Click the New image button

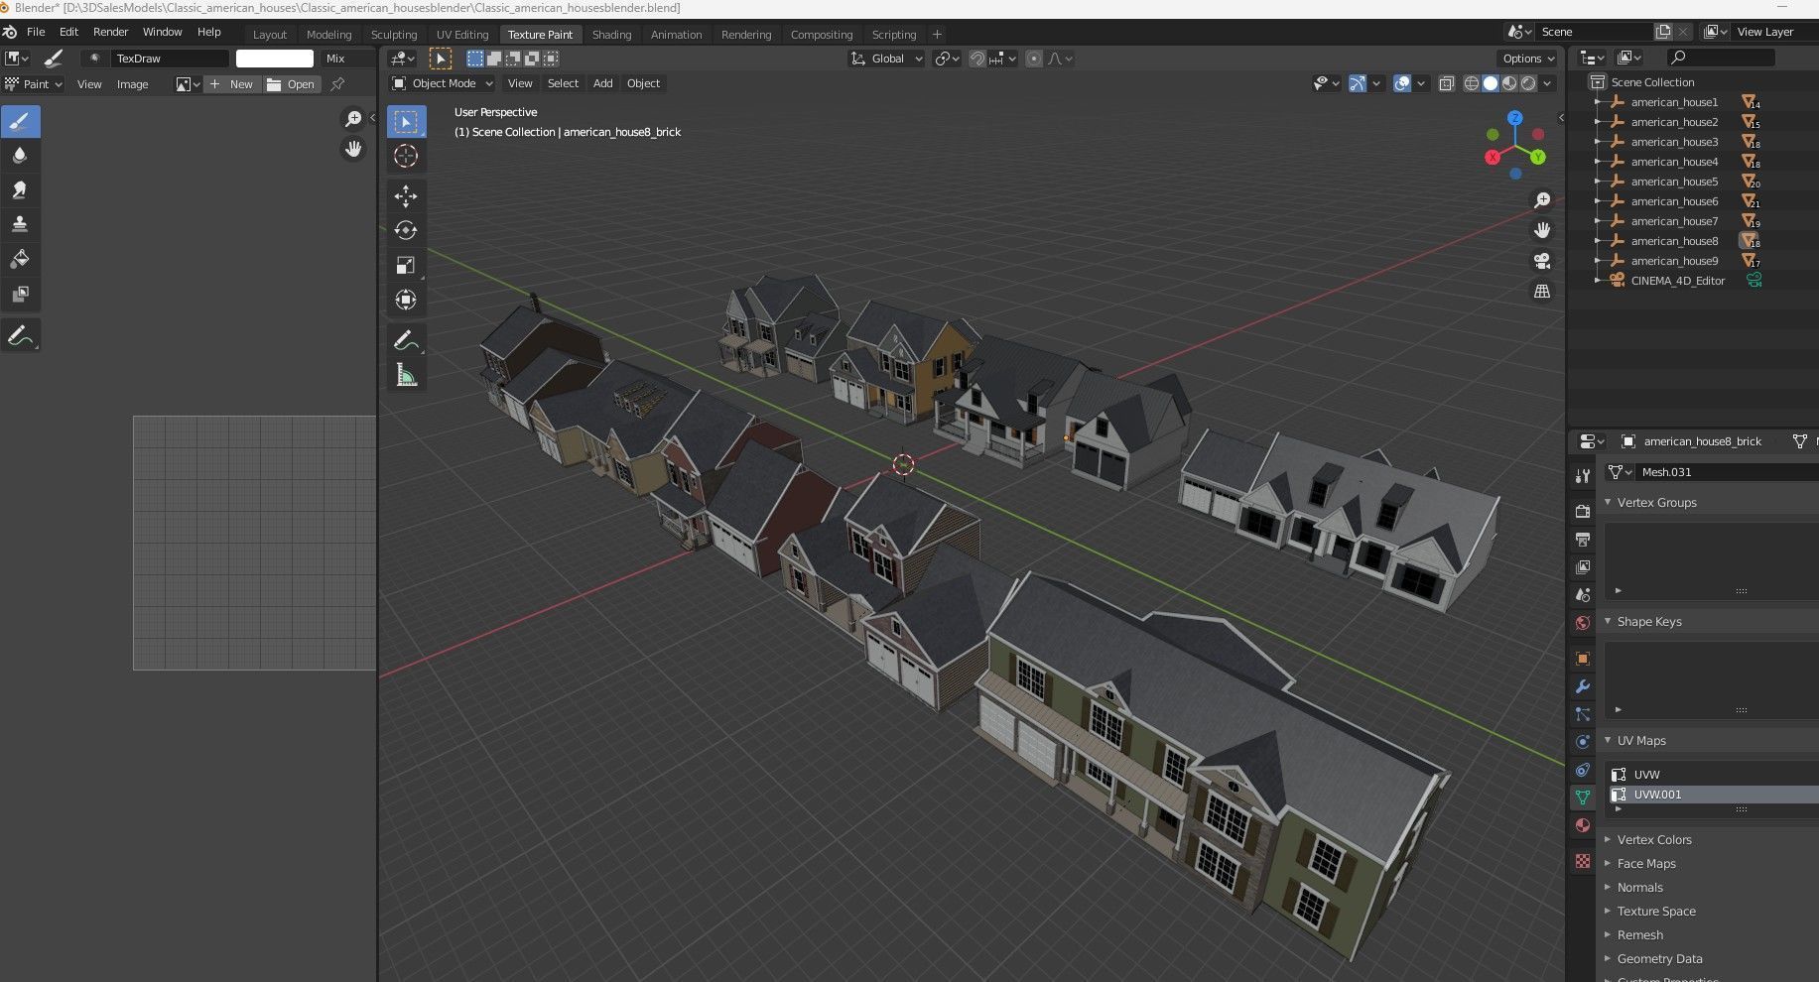click(x=232, y=84)
